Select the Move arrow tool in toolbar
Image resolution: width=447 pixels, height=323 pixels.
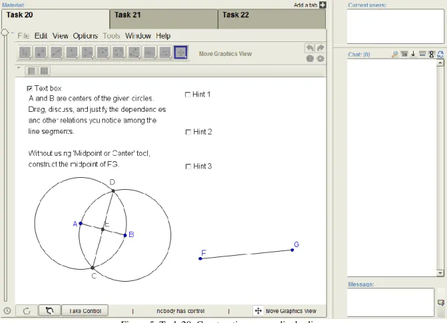(25, 53)
